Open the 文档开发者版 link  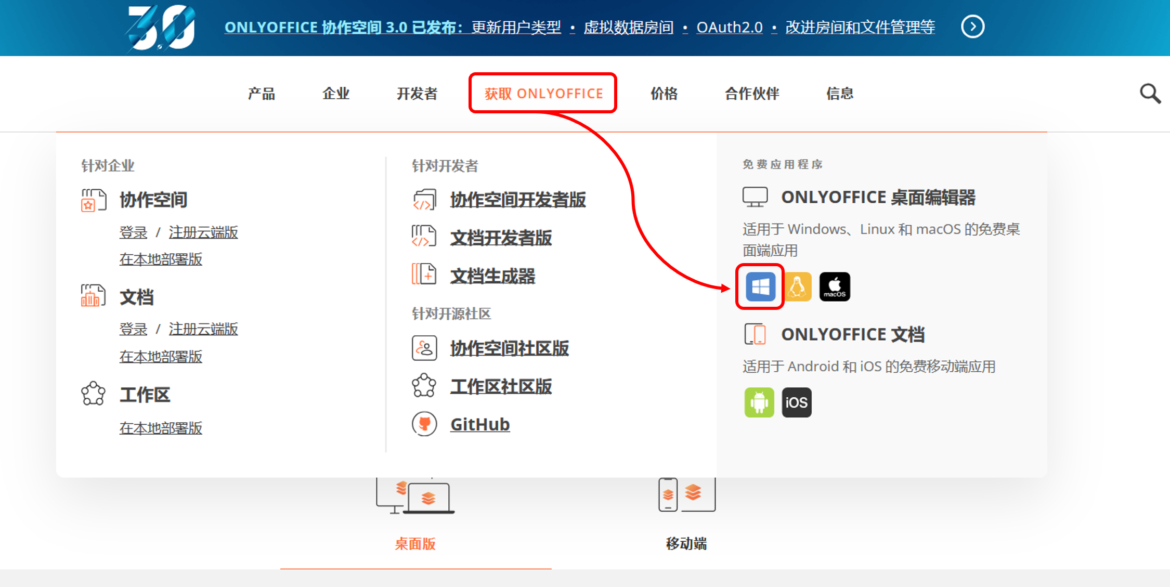pos(501,238)
